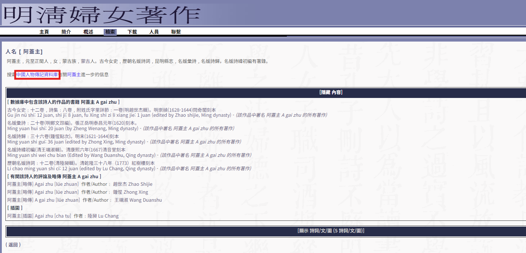Open the 下載 download page
The image size is (526, 253).
[x=132, y=32]
